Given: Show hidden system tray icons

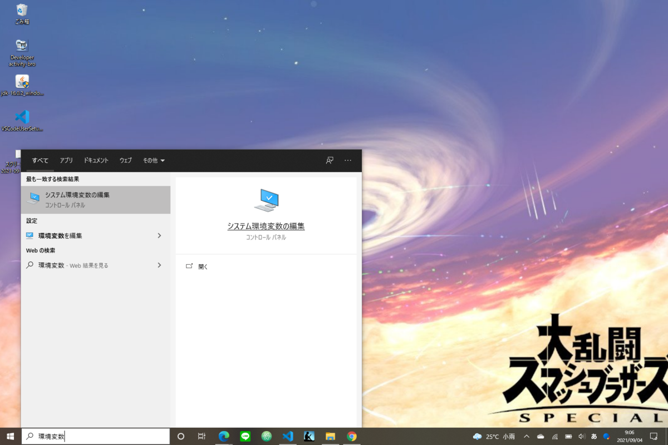Looking at the screenshot, I should pyautogui.click(x=527, y=437).
